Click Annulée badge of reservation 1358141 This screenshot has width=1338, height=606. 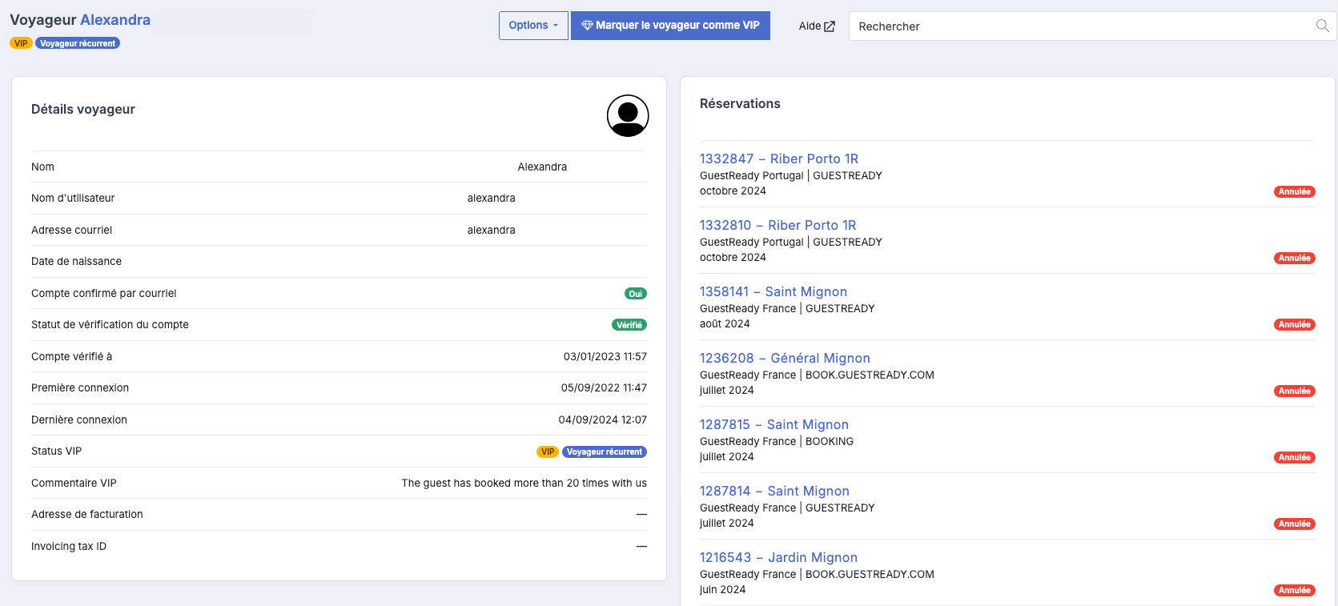1294,324
